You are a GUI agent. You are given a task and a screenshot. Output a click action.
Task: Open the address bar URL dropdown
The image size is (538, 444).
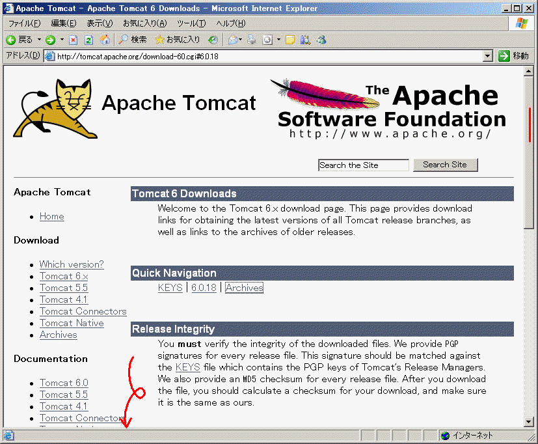488,56
